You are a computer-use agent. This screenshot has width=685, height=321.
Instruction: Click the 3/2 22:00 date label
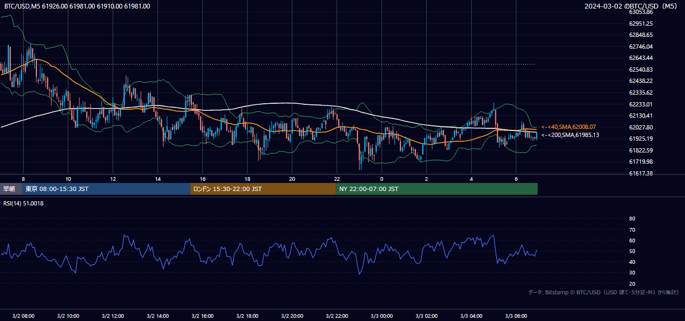337,316
